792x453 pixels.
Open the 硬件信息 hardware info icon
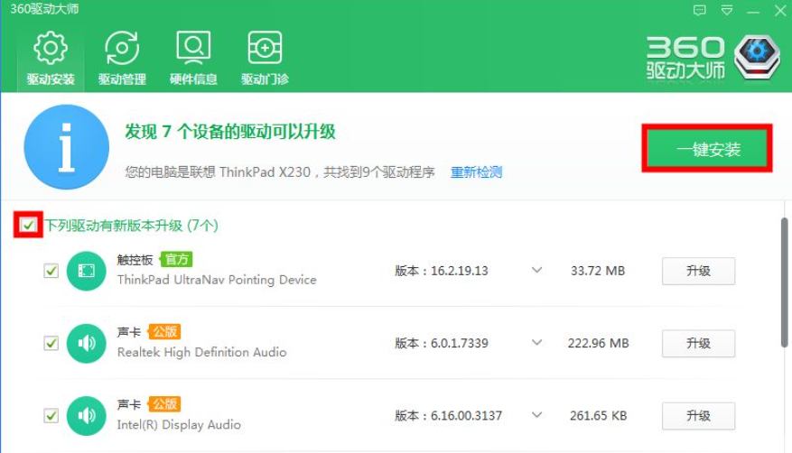coord(193,48)
